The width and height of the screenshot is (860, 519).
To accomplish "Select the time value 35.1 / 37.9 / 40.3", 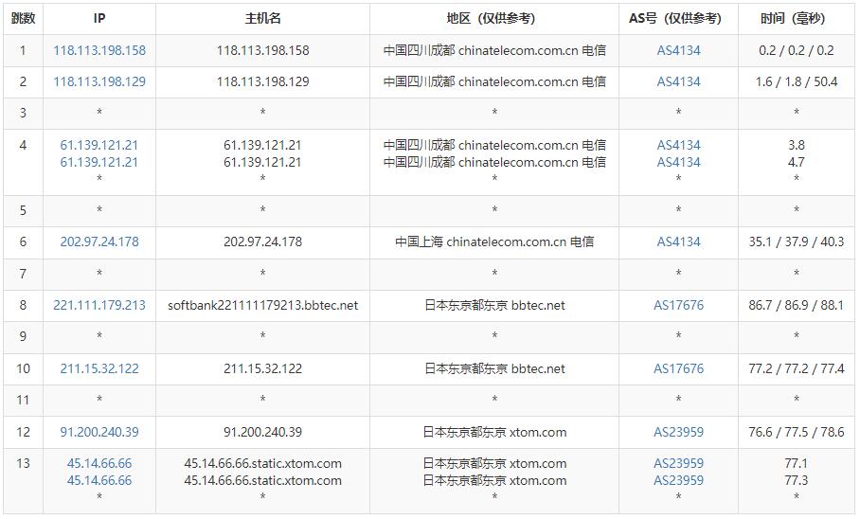I will (796, 242).
